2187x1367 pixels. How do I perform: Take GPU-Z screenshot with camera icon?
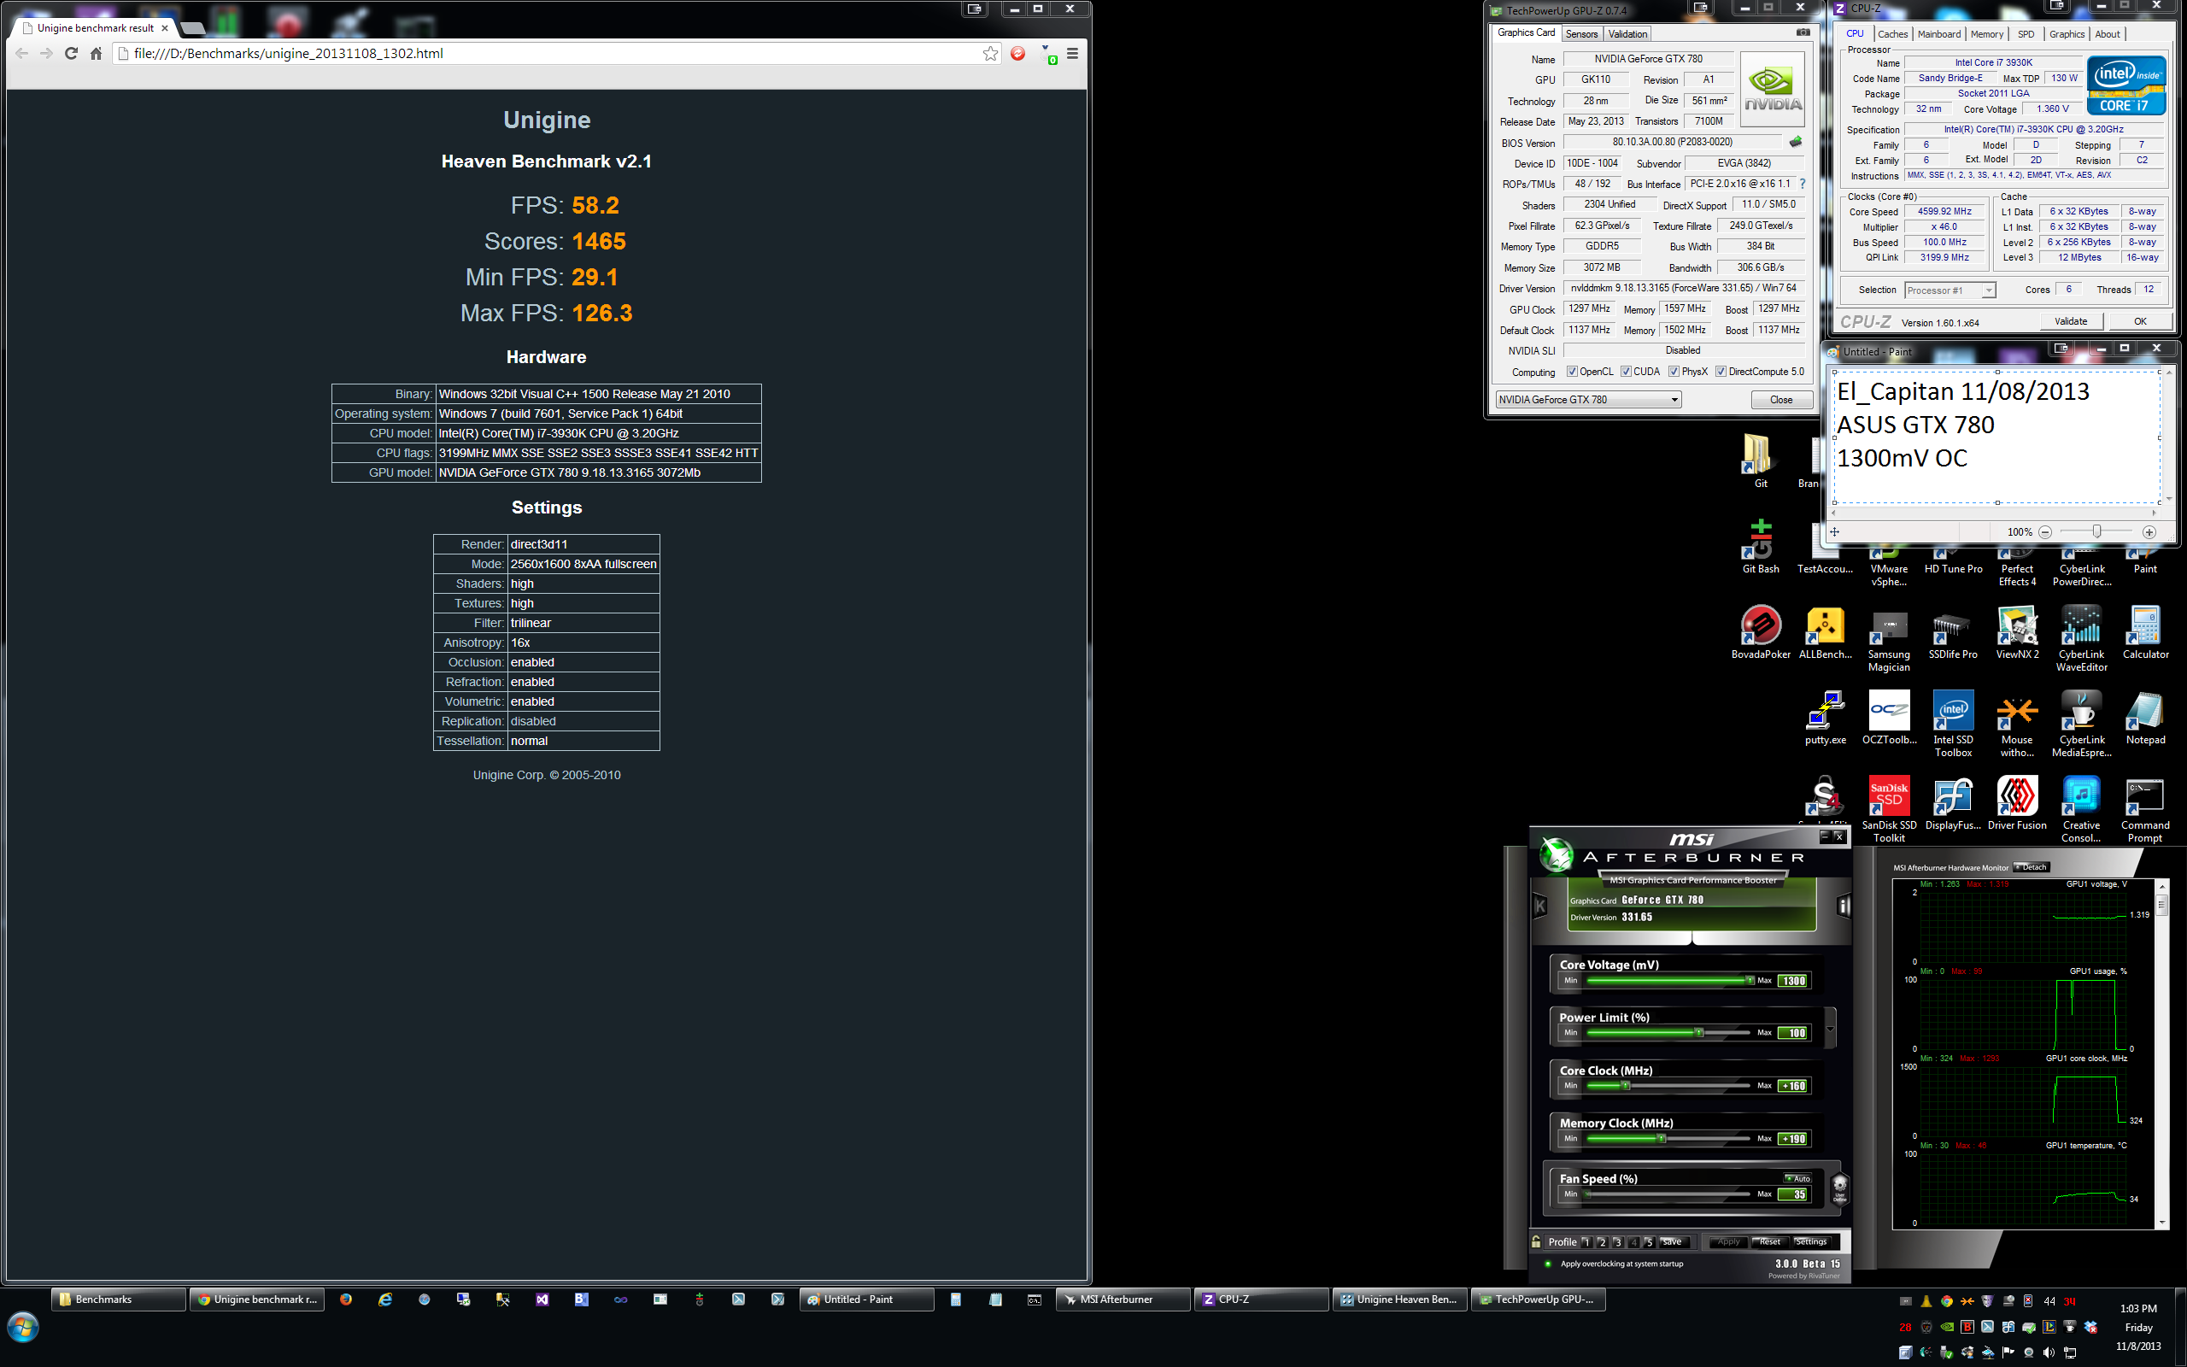(x=1802, y=32)
